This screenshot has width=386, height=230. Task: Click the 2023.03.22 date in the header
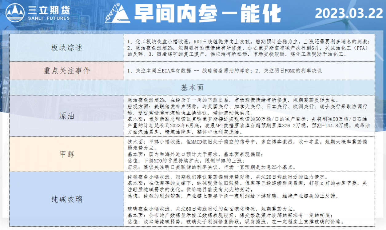coord(349,13)
